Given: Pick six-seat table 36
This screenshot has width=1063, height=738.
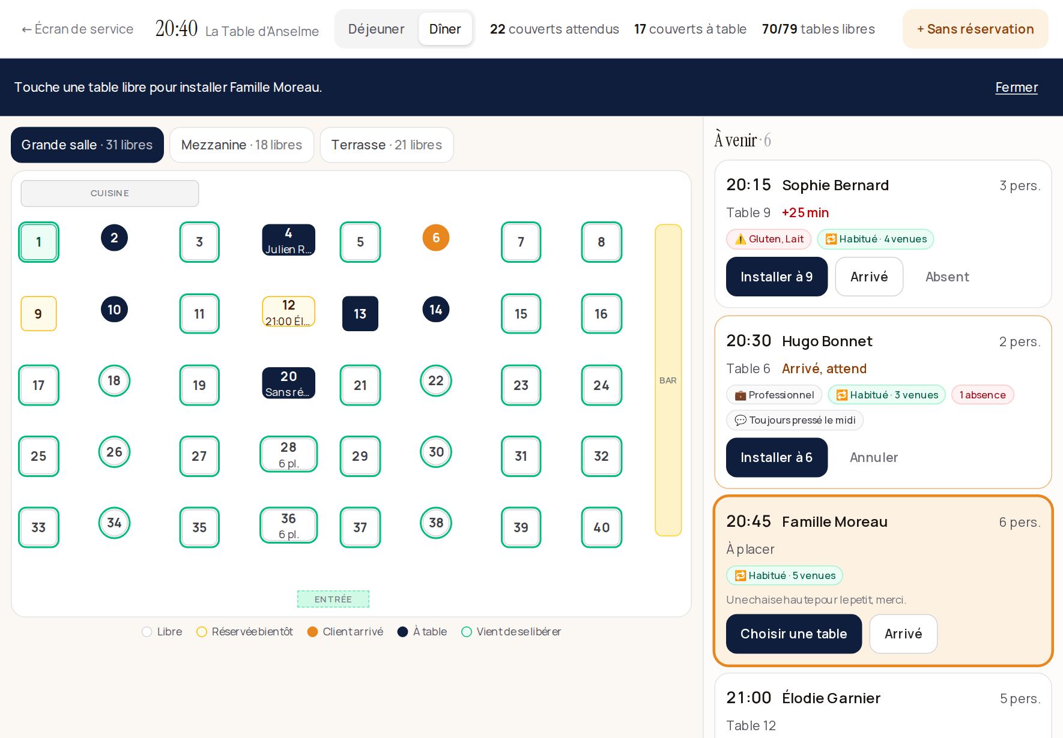Looking at the screenshot, I should pyautogui.click(x=288, y=526).
